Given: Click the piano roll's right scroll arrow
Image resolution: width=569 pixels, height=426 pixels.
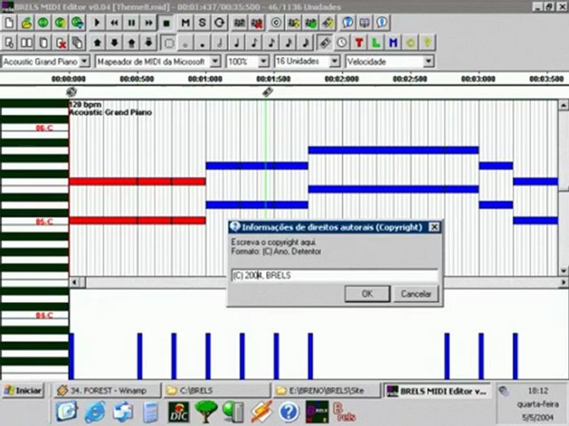Looking at the screenshot, I should click(x=564, y=282).
